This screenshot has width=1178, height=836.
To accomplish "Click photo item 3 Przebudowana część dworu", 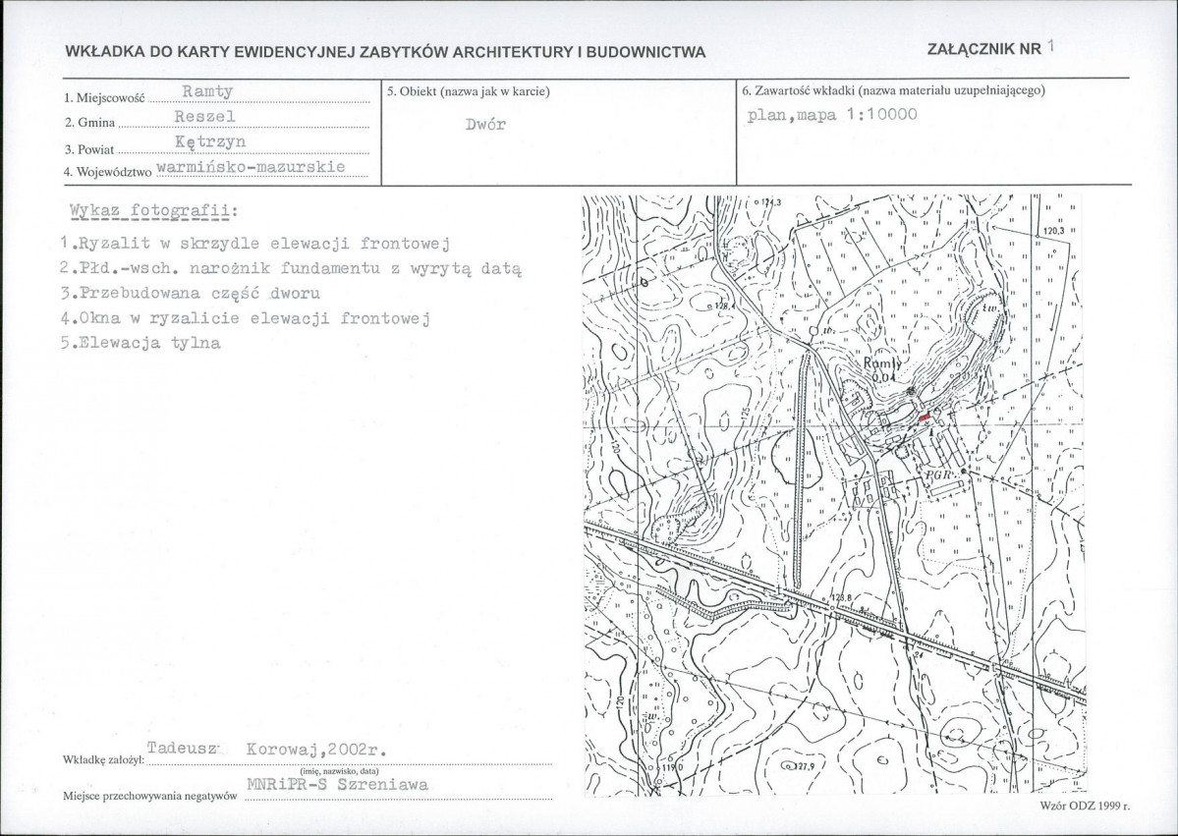I will click(x=191, y=293).
